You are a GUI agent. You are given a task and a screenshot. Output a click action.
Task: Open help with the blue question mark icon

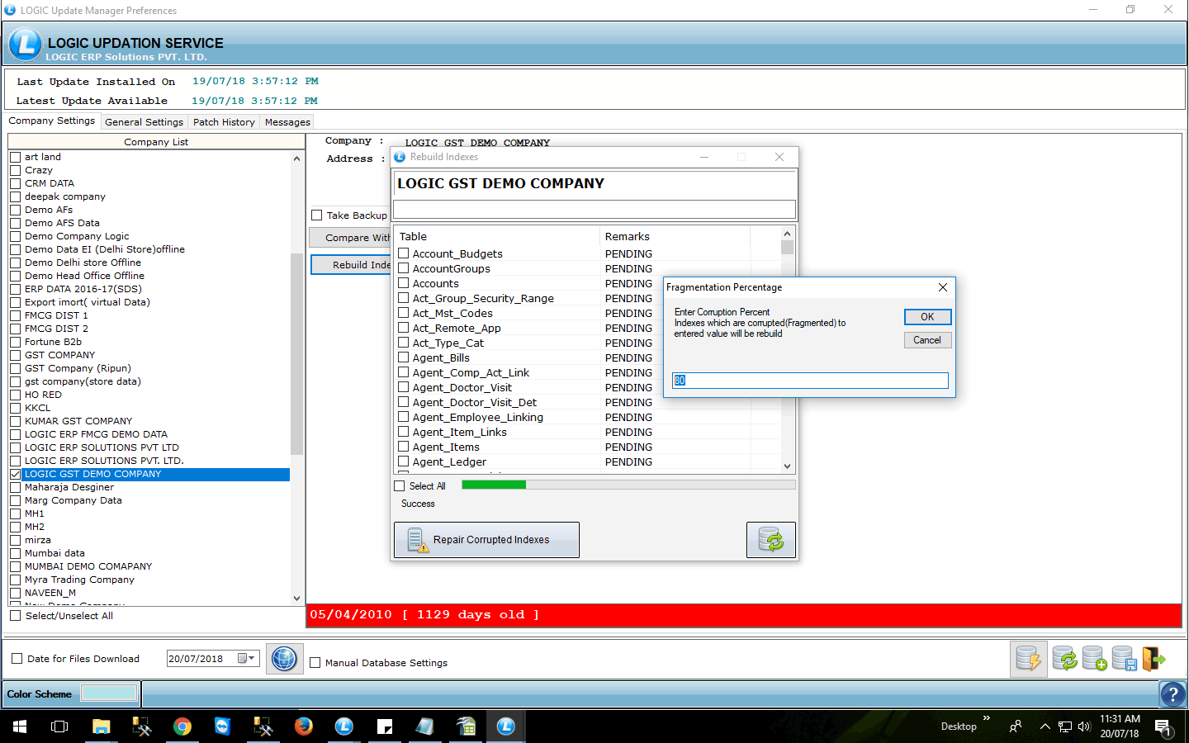point(1172,694)
